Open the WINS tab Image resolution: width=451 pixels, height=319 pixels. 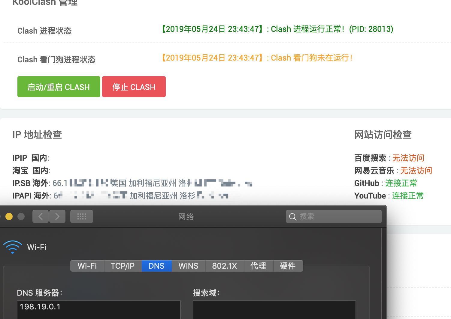click(x=188, y=266)
